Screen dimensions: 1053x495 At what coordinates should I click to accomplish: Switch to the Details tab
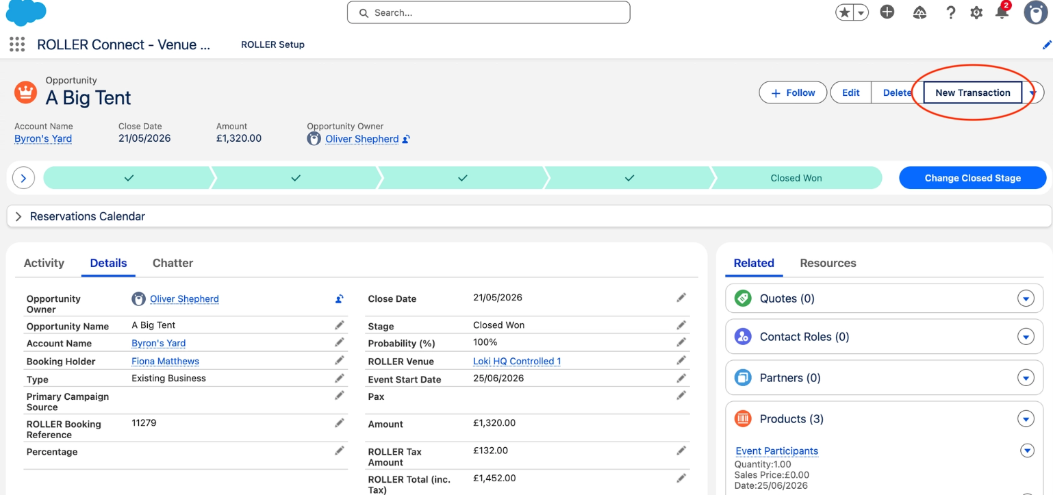pos(108,263)
